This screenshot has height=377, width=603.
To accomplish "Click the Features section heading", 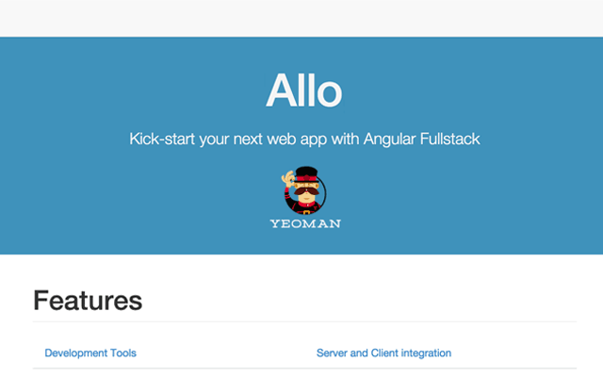I will tap(88, 301).
